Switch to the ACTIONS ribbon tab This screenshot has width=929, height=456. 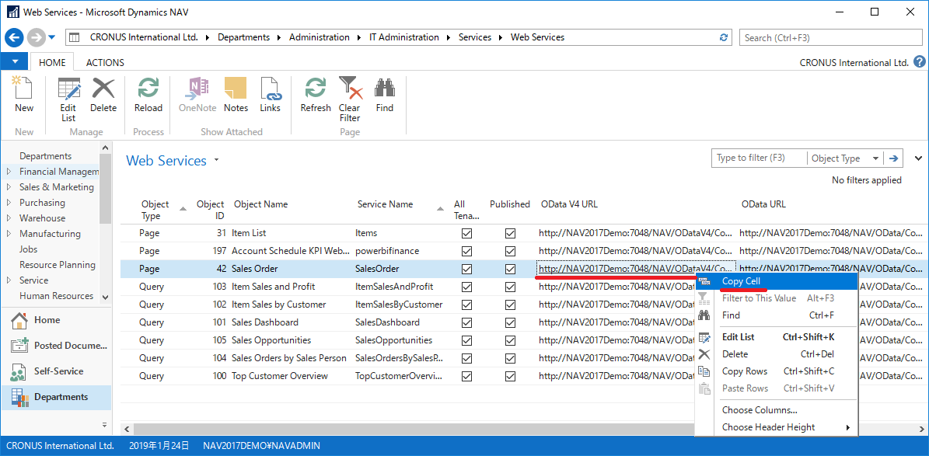[105, 62]
